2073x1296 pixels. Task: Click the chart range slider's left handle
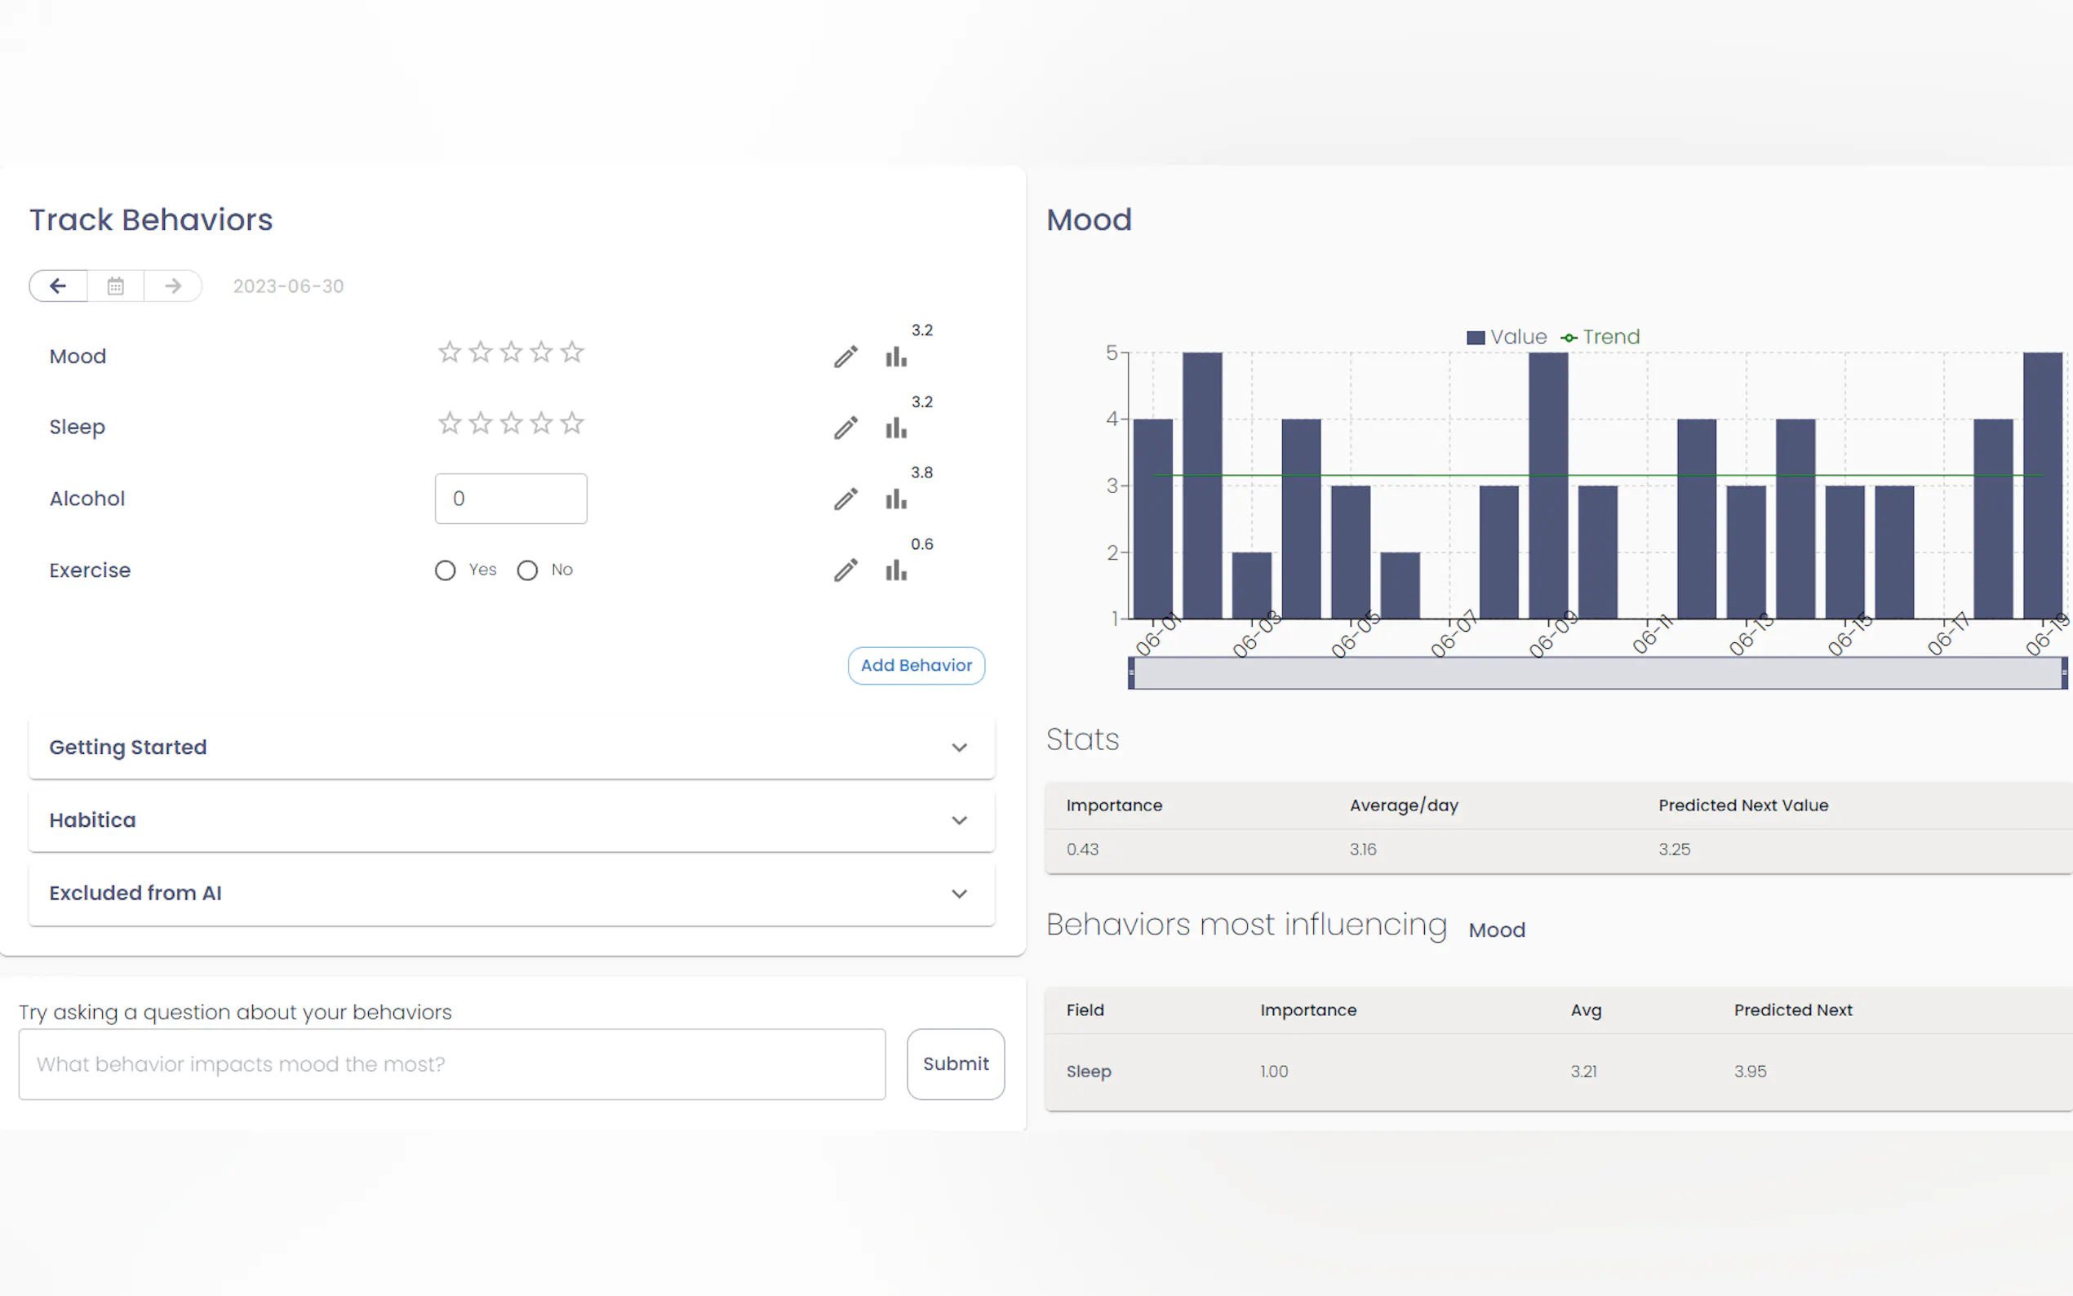pos(1131,672)
